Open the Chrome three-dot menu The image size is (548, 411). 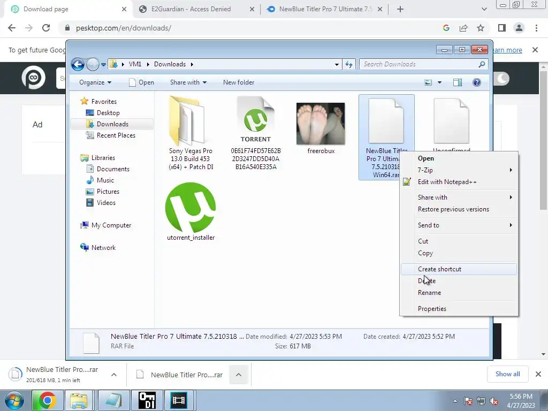click(536, 28)
